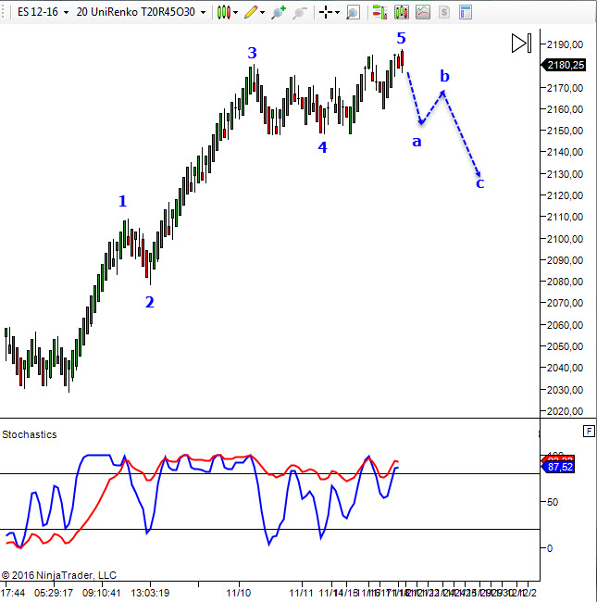Click the 11/10 date axis label
Image resolution: width=597 pixels, height=602 pixels.
239,593
